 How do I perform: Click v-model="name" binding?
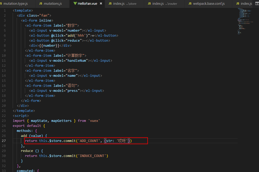tap(63, 76)
